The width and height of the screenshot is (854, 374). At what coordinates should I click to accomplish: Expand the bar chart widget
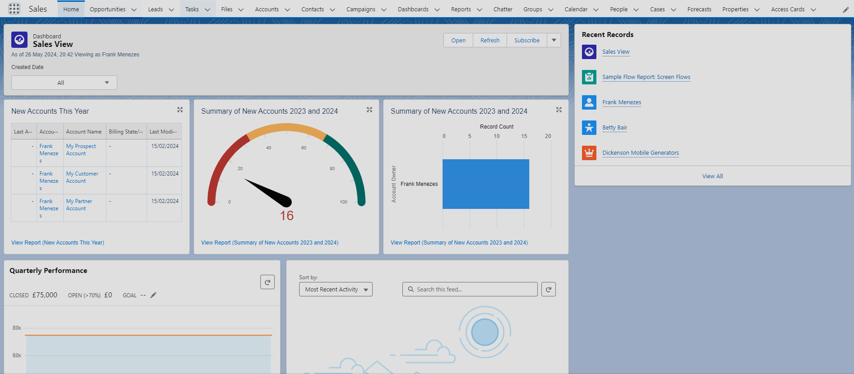559,110
